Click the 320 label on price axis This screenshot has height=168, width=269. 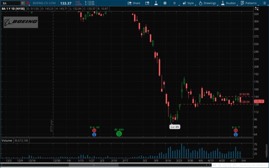[256, 14]
